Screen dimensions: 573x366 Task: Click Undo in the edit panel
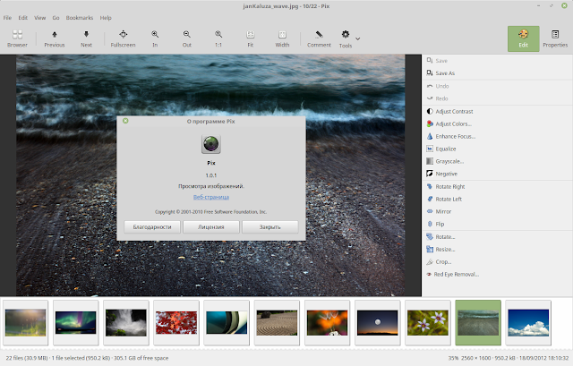pos(497,86)
